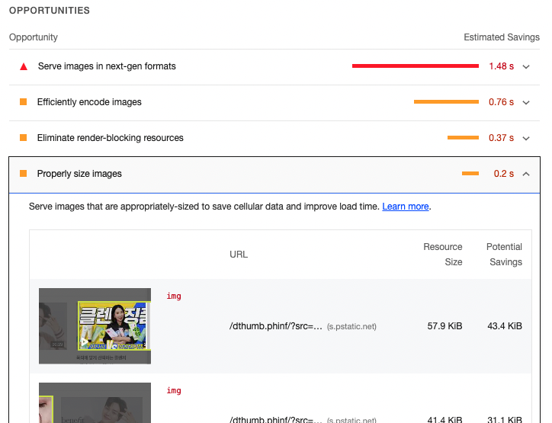
Task: Click Properly size images title
Action: tap(79, 174)
